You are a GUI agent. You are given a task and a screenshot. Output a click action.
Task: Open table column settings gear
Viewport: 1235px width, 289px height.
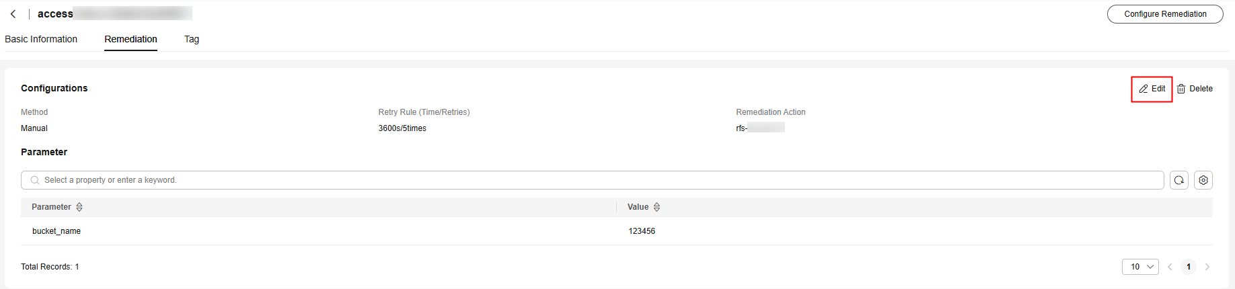coord(1203,180)
